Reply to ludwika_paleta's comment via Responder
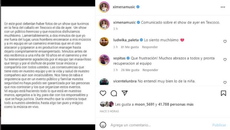This screenshot has width=230, height=130. (x=150, y=47)
